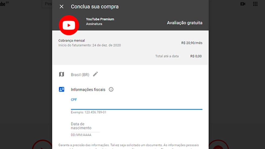Viewport: 265px width, 149px height.
Task: Click the Total até a data row
Action: point(179,56)
